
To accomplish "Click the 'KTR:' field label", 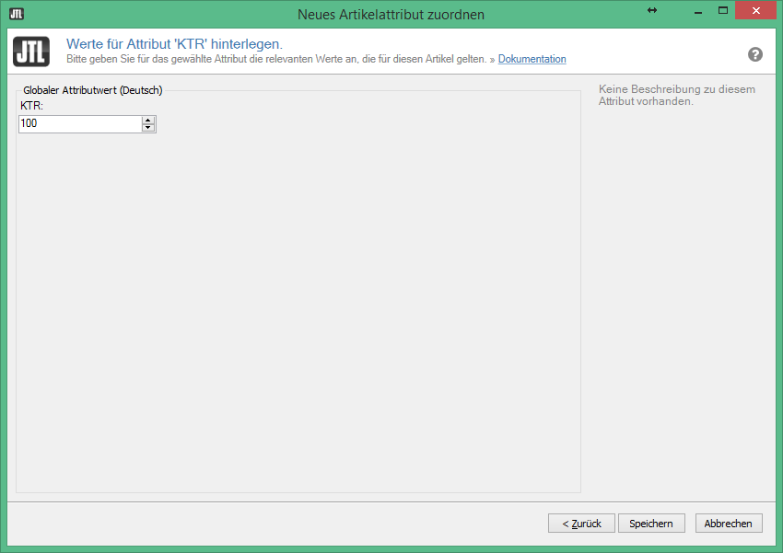I will [x=32, y=107].
